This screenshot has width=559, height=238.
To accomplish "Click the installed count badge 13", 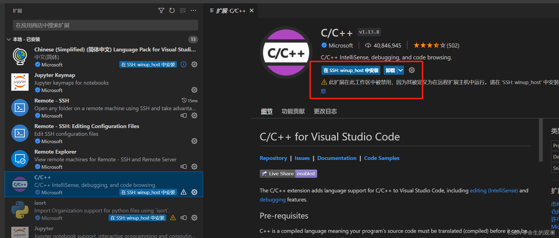I will click(193, 39).
